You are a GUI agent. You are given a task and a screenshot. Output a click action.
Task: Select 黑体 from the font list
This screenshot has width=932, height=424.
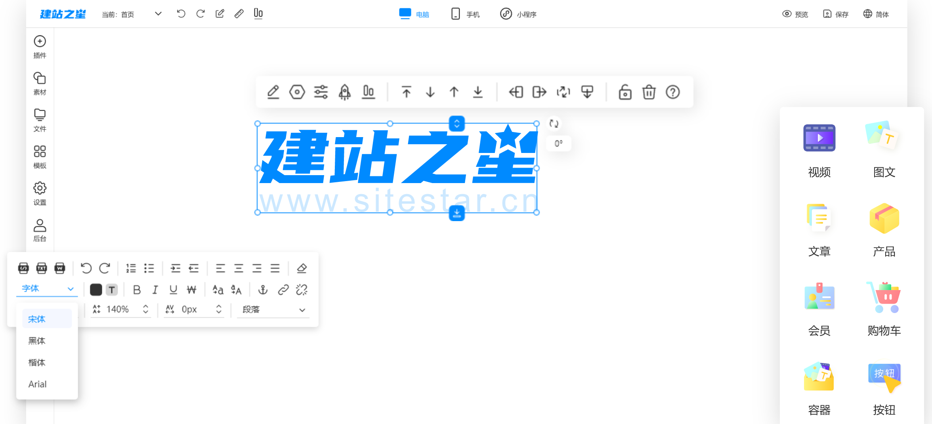coord(37,341)
